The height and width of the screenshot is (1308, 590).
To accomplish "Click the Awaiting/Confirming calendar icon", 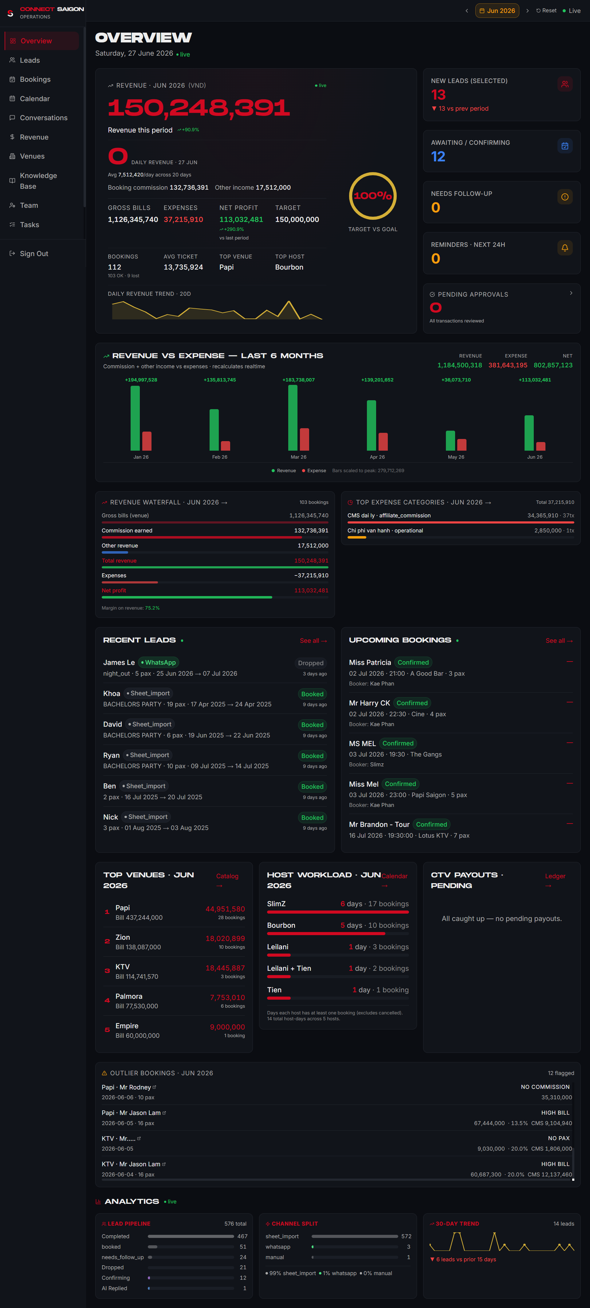I will point(564,146).
